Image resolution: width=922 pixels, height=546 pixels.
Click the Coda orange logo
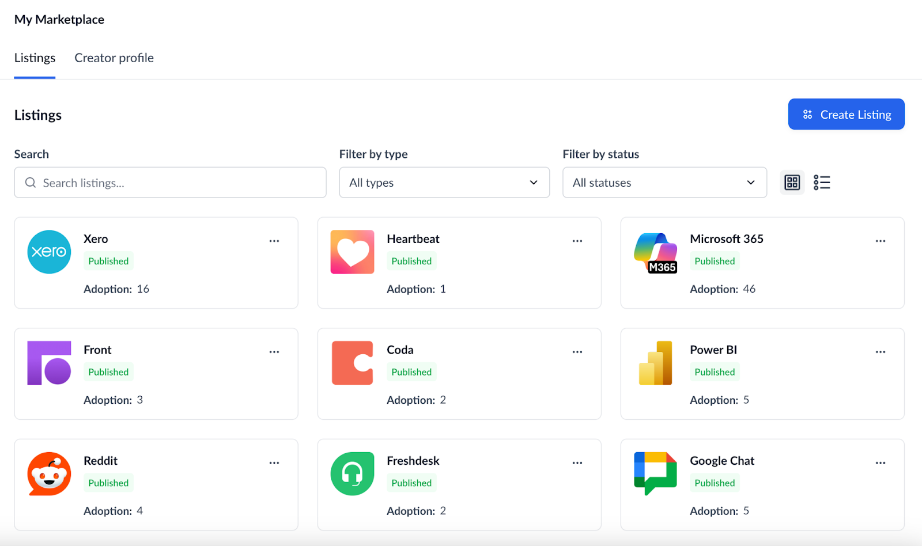[x=352, y=363]
